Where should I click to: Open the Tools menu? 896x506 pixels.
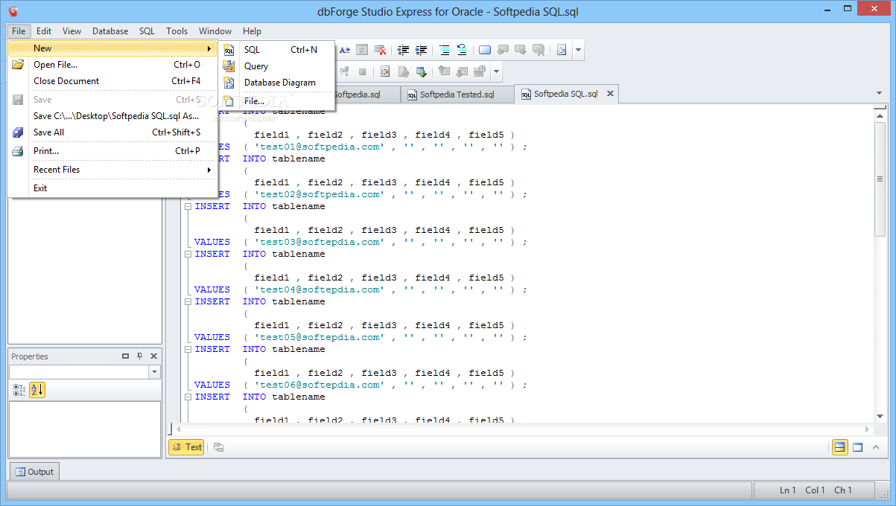click(177, 31)
